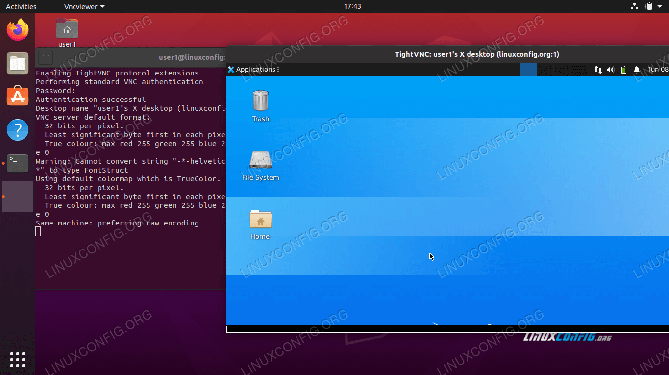Click the Xfce volume icon
Viewport: 669px width, 375px height.
pyautogui.click(x=610, y=70)
